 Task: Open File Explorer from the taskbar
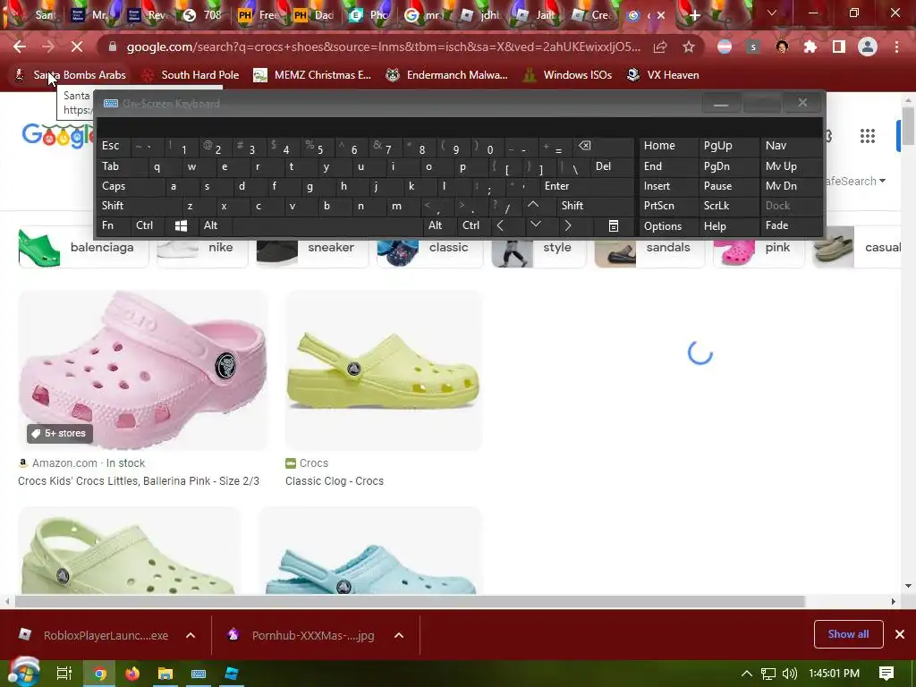[165, 674]
